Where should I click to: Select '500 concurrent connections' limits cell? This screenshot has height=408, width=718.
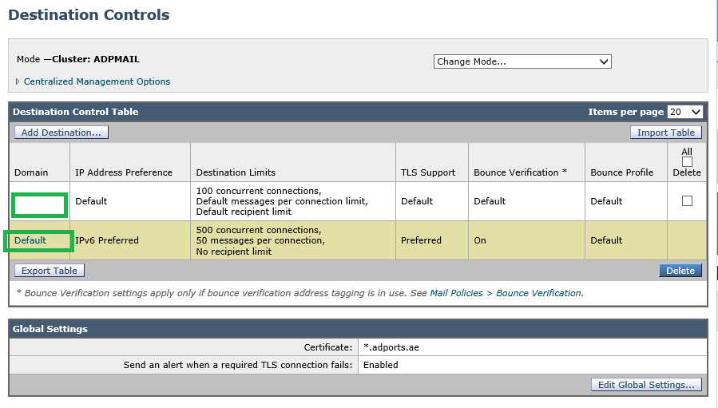pyautogui.click(x=293, y=240)
